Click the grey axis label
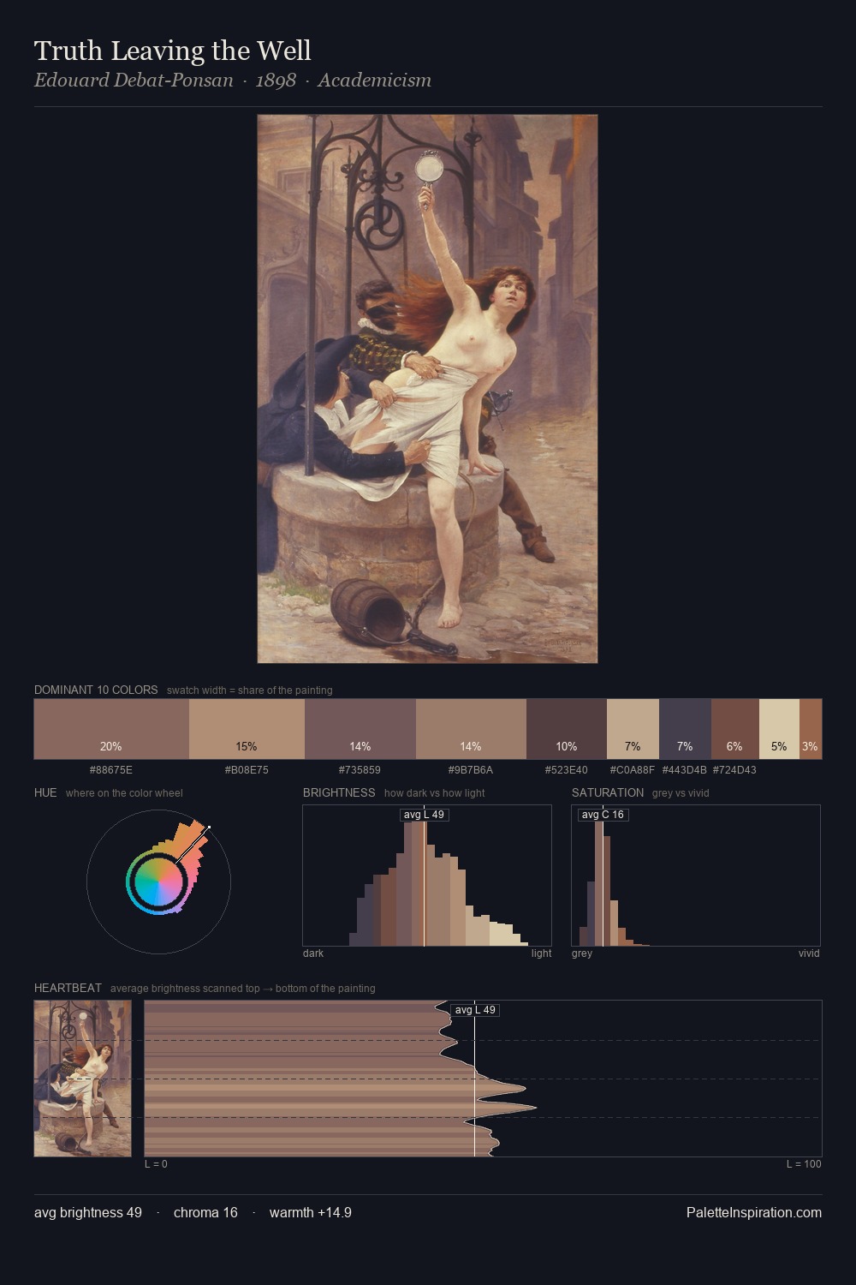Viewport: 856px width, 1285px height. [x=582, y=953]
